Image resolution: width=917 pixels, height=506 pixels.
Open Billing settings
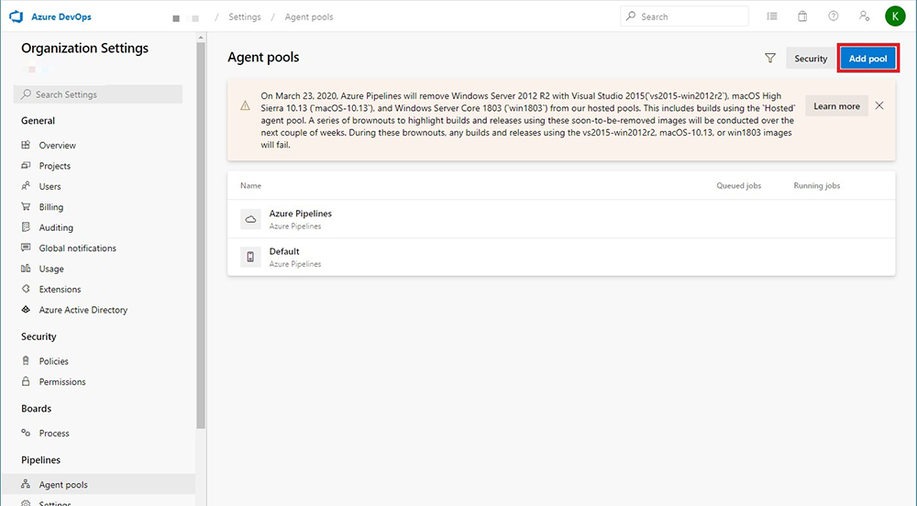(50, 207)
